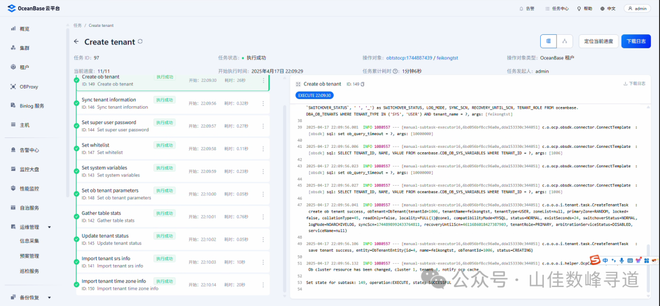The image size is (660, 306).
Task: Open the 帮助 help menu
Action: click(x=585, y=9)
